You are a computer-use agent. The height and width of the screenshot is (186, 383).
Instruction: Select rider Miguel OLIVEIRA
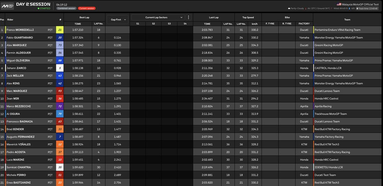[18, 60]
